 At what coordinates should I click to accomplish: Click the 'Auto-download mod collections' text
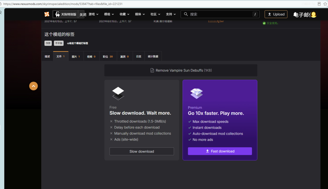(218, 134)
